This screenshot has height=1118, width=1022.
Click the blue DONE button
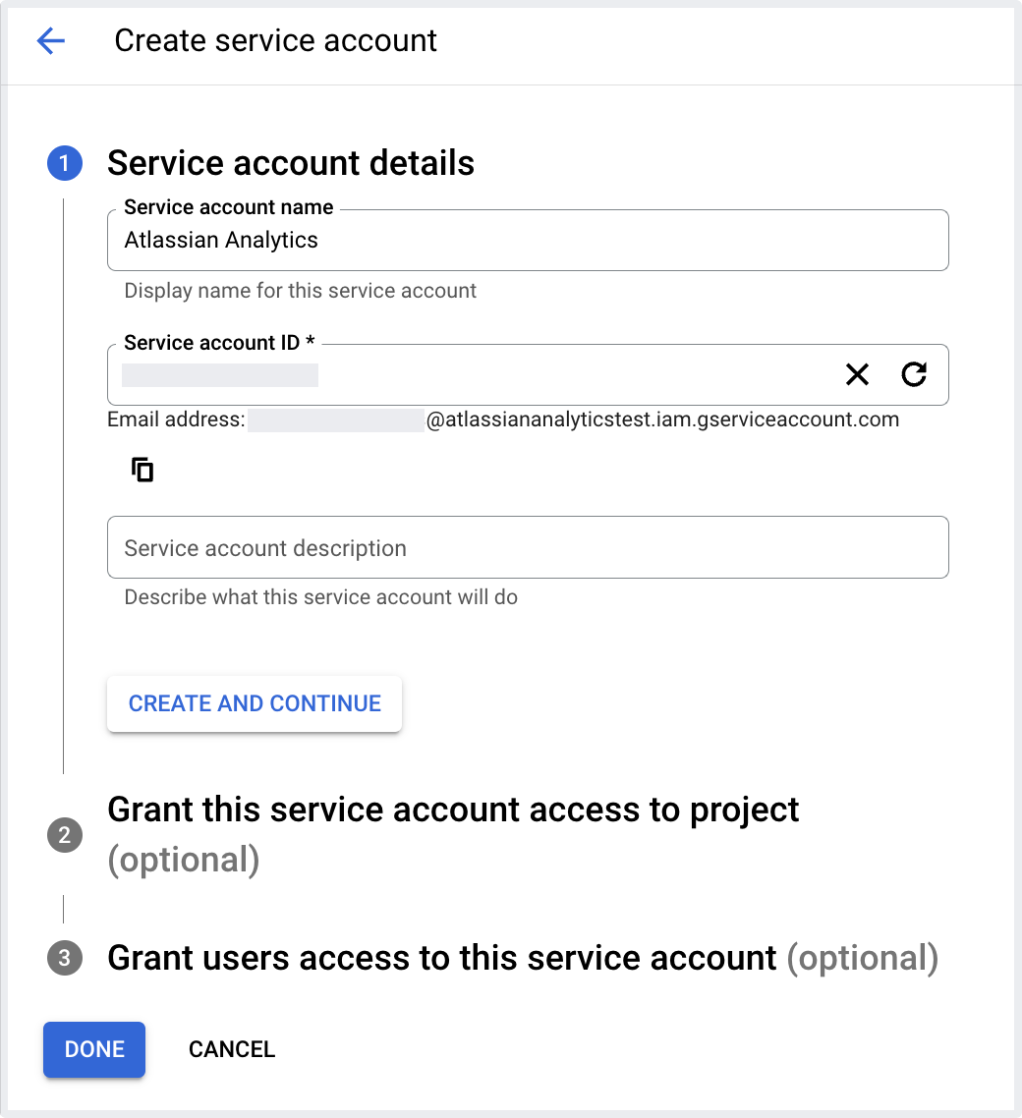tap(94, 1049)
